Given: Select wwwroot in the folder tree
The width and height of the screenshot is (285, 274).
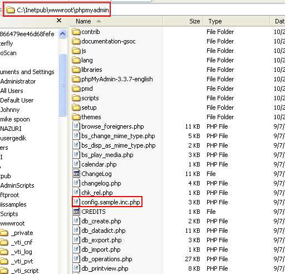Looking at the screenshot, I should tap(12, 223).
